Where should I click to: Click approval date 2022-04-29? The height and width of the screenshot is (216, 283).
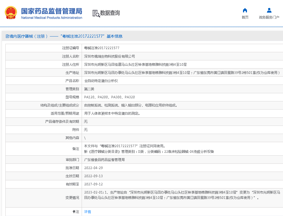[93, 168]
